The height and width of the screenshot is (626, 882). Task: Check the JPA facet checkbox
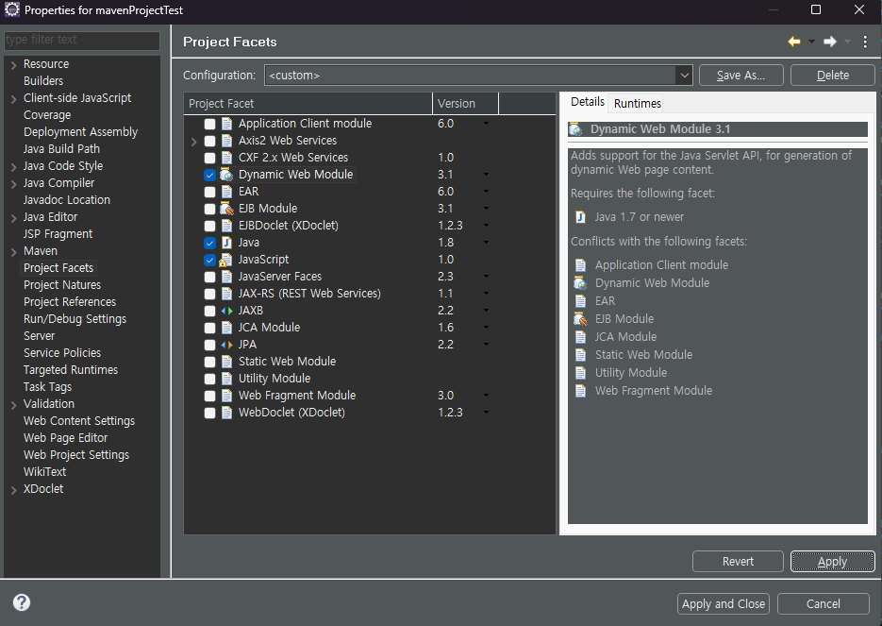209,345
